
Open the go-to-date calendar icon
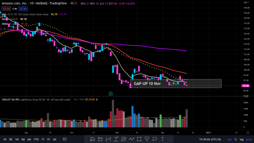pyautogui.click(x=64, y=139)
